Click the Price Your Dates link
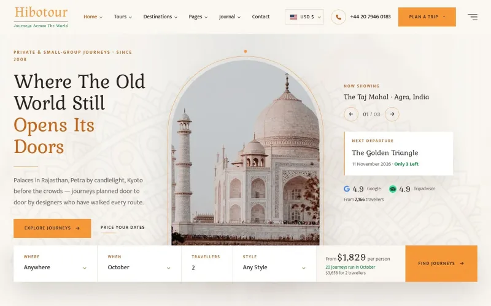 point(122,228)
